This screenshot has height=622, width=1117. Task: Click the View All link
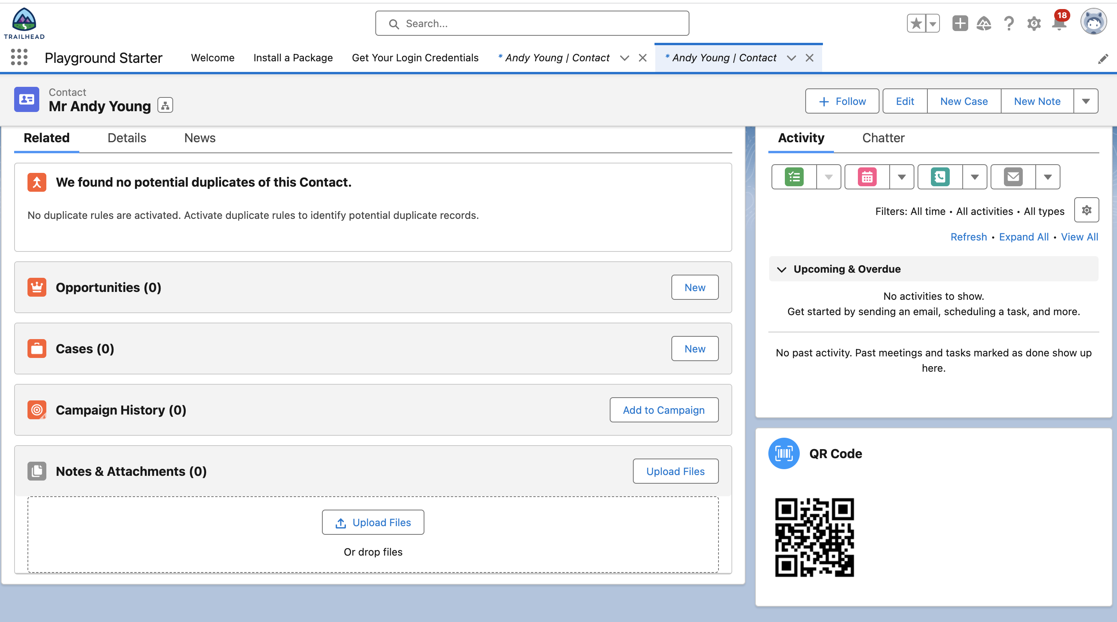click(1080, 237)
